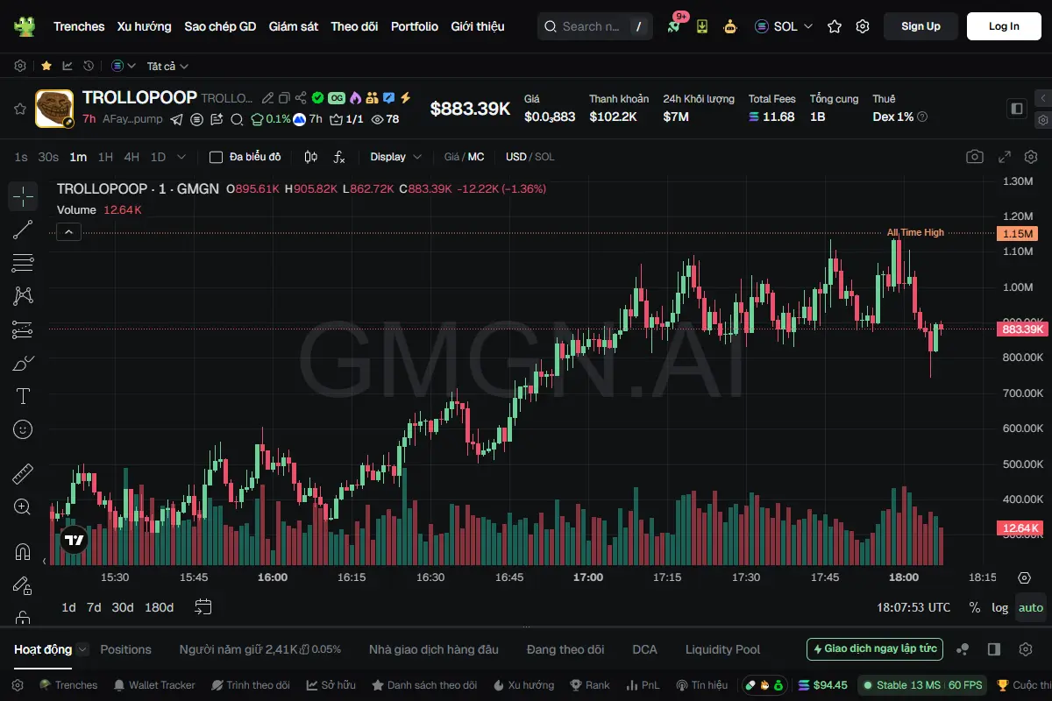
Task: Open notifications with 9+ badge
Action: point(674,25)
